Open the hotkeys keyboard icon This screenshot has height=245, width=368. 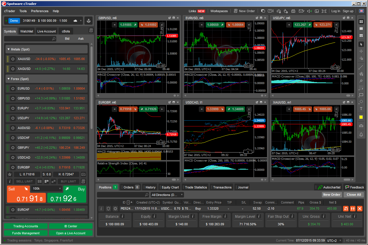(293, 11)
